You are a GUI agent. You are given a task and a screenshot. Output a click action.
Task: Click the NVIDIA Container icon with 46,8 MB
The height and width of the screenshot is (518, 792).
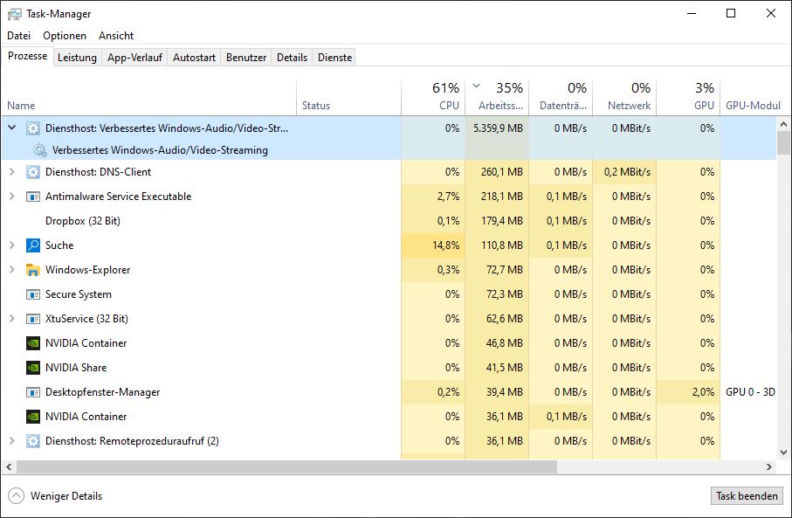click(33, 343)
